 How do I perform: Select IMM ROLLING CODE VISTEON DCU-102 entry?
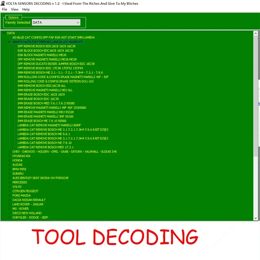[x=56, y=82]
